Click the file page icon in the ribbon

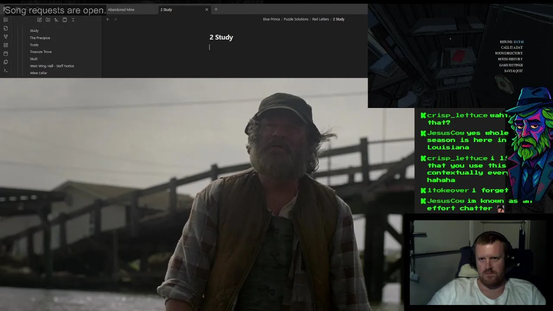pos(6,28)
